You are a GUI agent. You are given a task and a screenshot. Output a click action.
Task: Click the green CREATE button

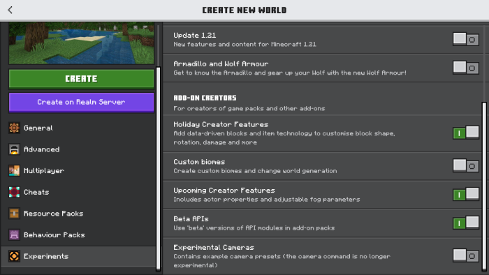81,79
